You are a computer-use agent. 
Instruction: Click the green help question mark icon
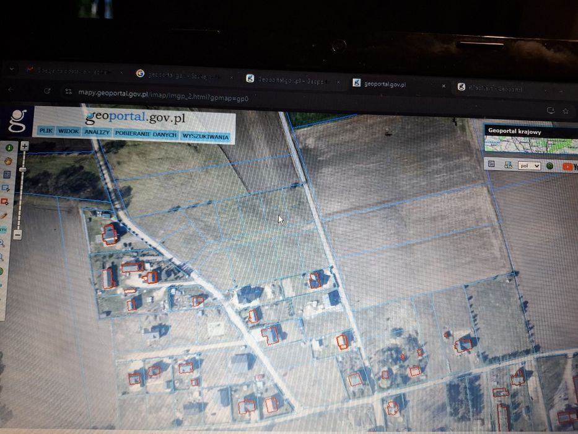(550, 166)
